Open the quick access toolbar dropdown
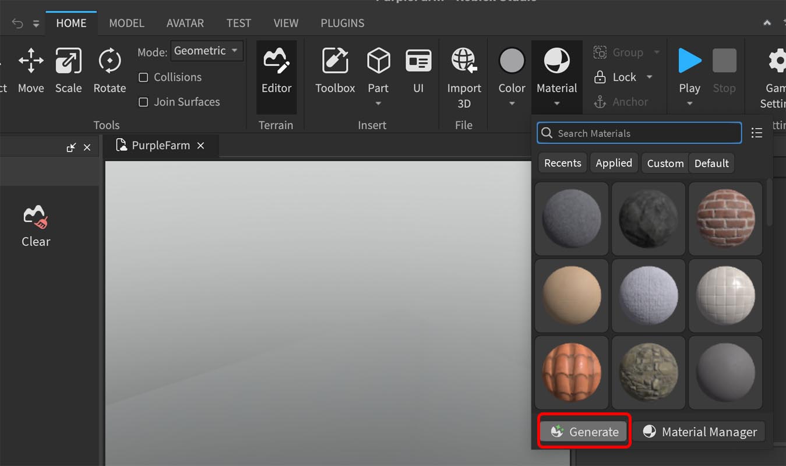 point(36,24)
